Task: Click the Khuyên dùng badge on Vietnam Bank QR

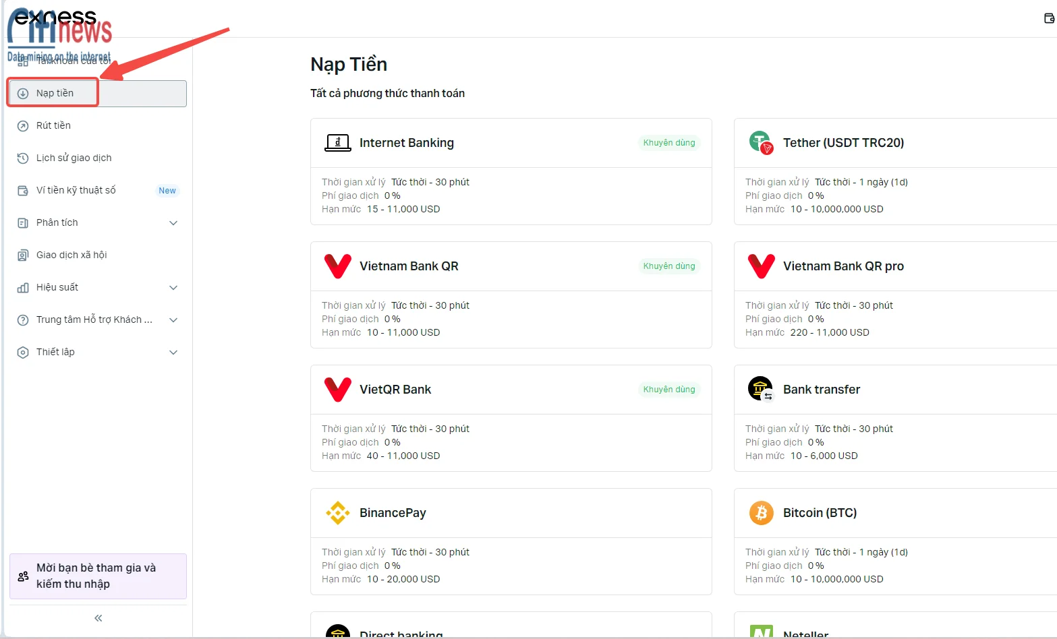Action: 669,266
